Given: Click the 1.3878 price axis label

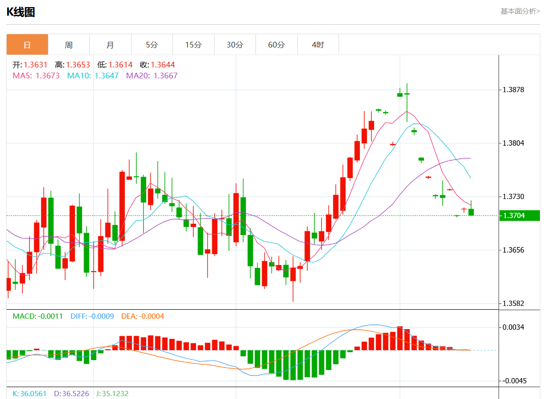Looking at the screenshot, I should (x=514, y=90).
